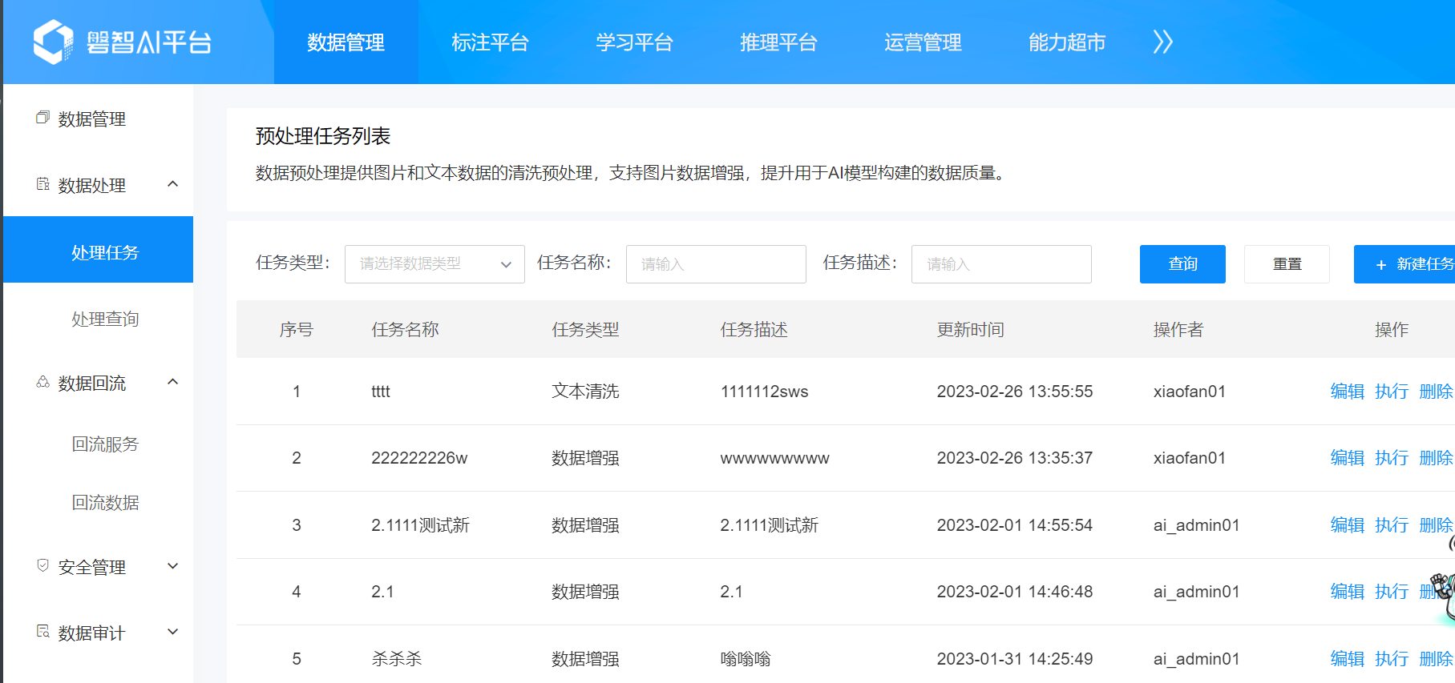This screenshot has width=1455, height=683.
Task: Delete the tttt task
Action: pos(1435,391)
